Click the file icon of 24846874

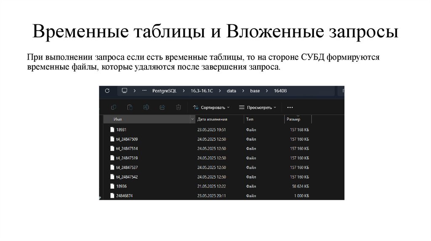click(x=112, y=196)
